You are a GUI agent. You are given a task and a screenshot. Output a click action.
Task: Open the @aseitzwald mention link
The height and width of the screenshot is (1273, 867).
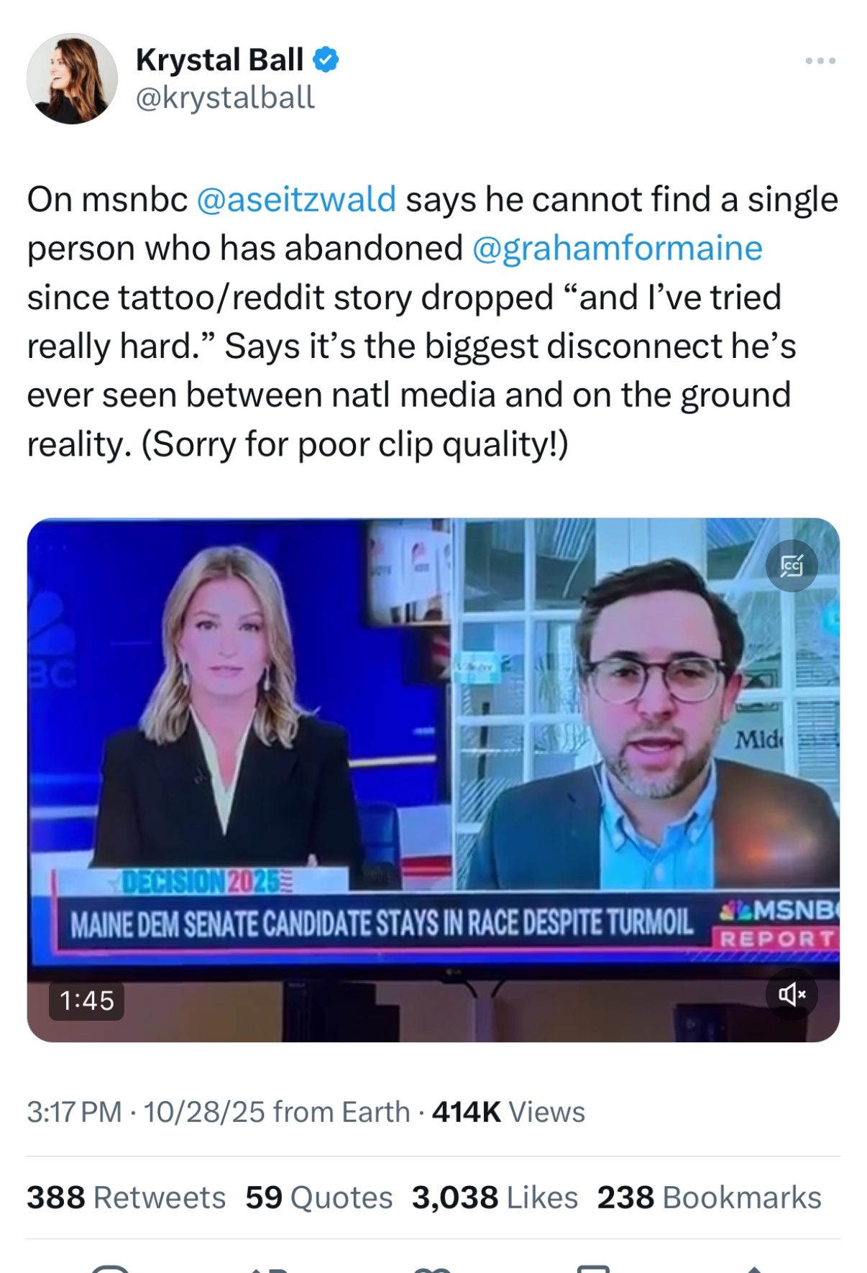tap(296, 199)
